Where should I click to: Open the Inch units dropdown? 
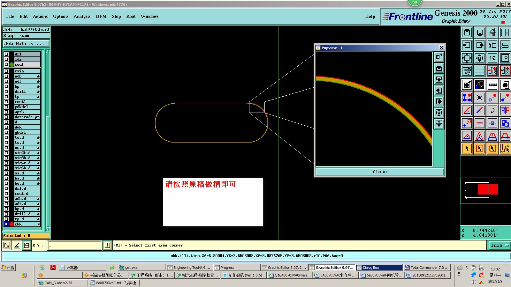(499, 245)
